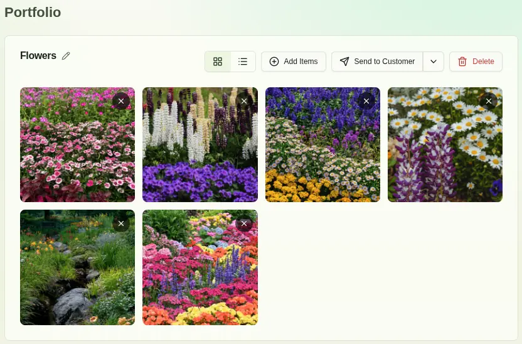This screenshot has width=522, height=344.
Task: Expand the Send to Customer dropdown arrow
Action: coord(434,62)
